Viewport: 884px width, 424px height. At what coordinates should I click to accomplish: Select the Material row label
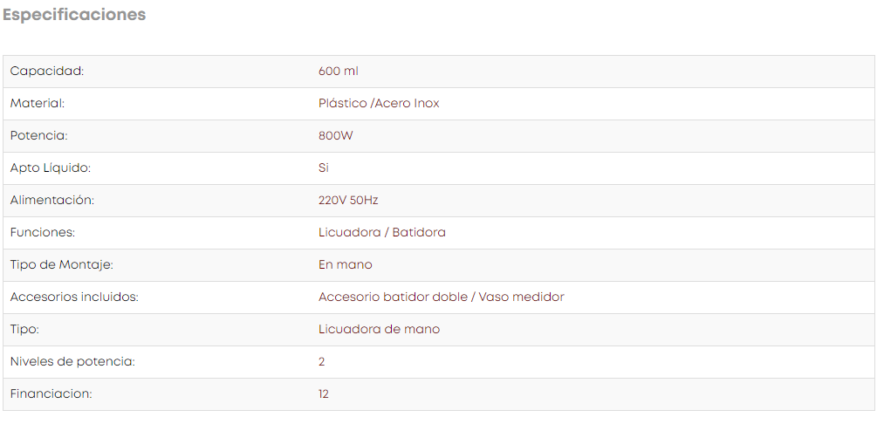tap(38, 104)
